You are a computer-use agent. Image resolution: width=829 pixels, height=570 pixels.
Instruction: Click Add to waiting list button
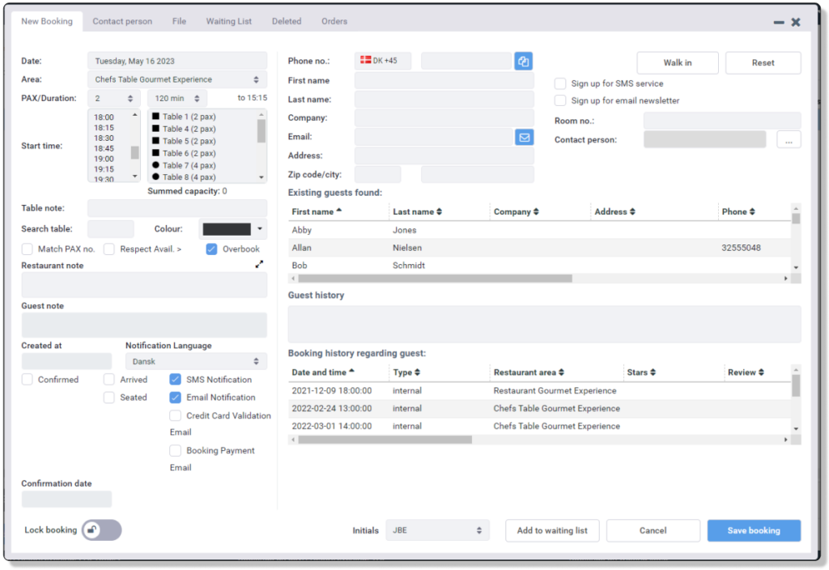tap(552, 530)
